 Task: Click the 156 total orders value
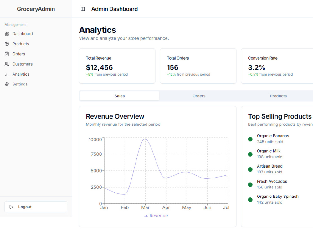(x=173, y=67)
